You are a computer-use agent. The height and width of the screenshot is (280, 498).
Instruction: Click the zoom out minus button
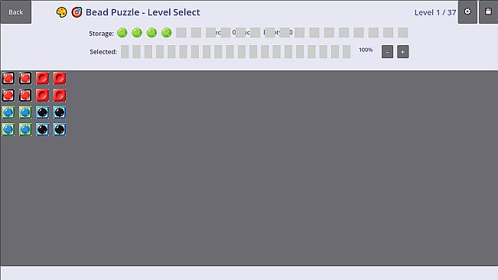[x=387, y=52]
